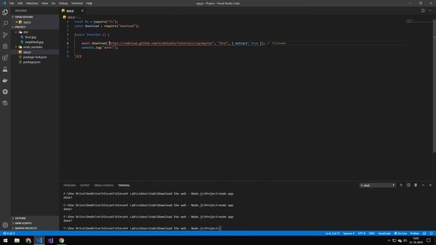
Task: Switch to the Output panel tab
Action: [x=84, y=185]
